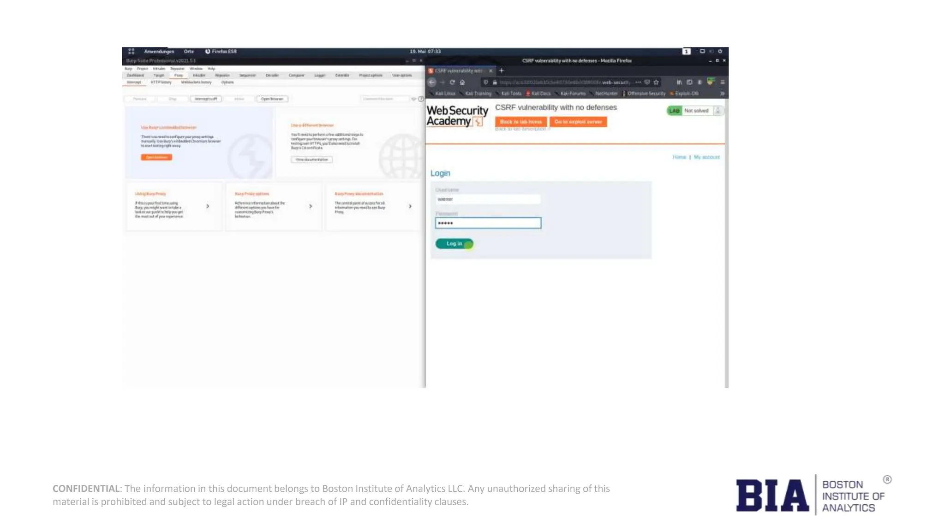Click the Firefox home icon
This screenshot has height=531, width=945.
click(462, 83)
